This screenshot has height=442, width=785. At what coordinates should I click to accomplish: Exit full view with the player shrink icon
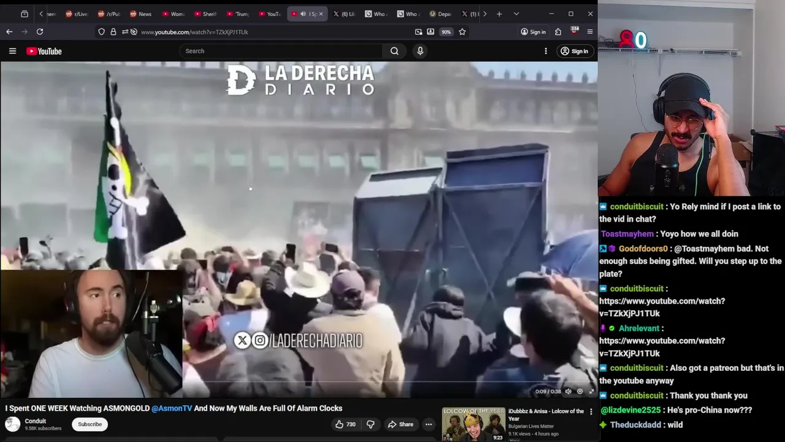click(x=591, y=391)
